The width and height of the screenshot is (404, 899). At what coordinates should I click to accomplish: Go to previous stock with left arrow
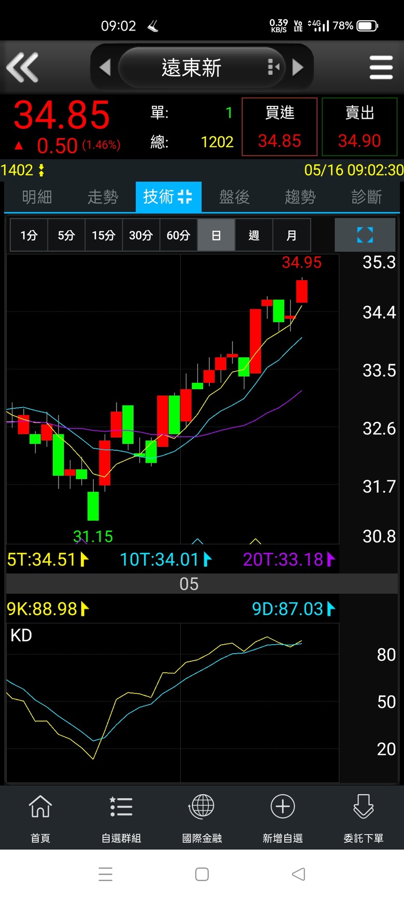click(105, 67)
